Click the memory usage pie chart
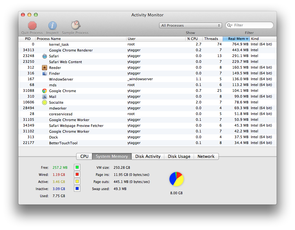The height and width of the screenshot is (230, 295). (x=177, y=179)
